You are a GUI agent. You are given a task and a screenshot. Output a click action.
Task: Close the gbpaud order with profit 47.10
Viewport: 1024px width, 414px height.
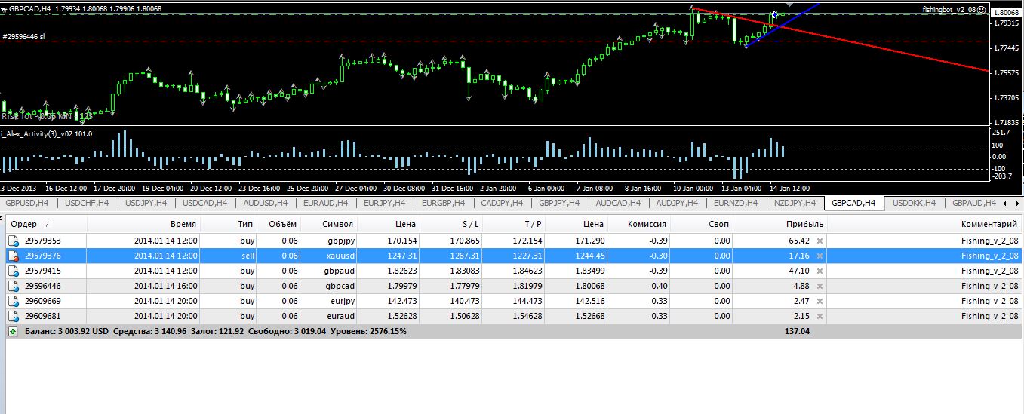[x=820, y=271]
